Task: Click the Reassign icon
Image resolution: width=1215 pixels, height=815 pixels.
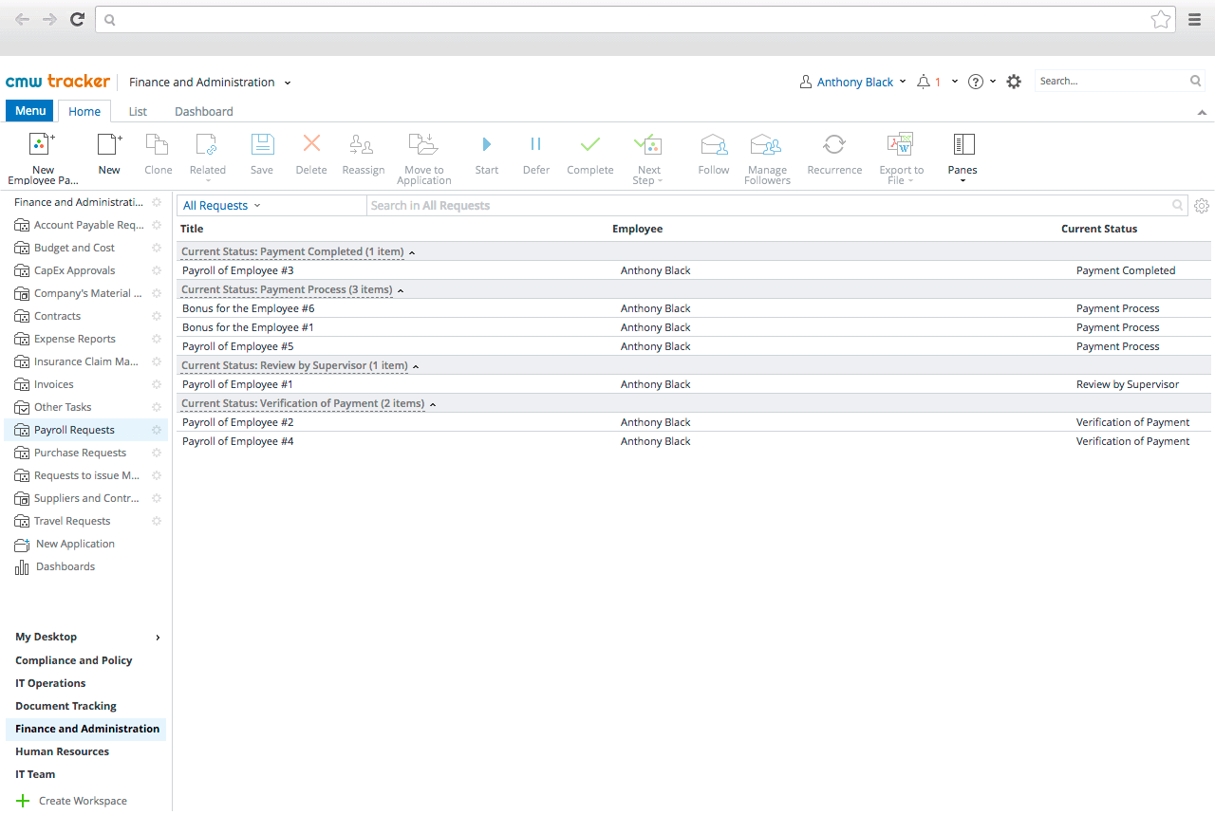Action: tap(362, 144)
